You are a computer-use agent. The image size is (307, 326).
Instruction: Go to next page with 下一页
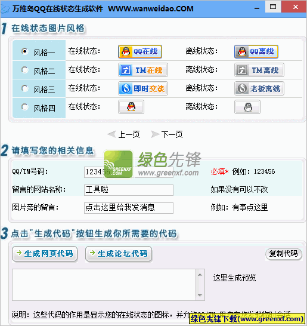coord(167,134)
